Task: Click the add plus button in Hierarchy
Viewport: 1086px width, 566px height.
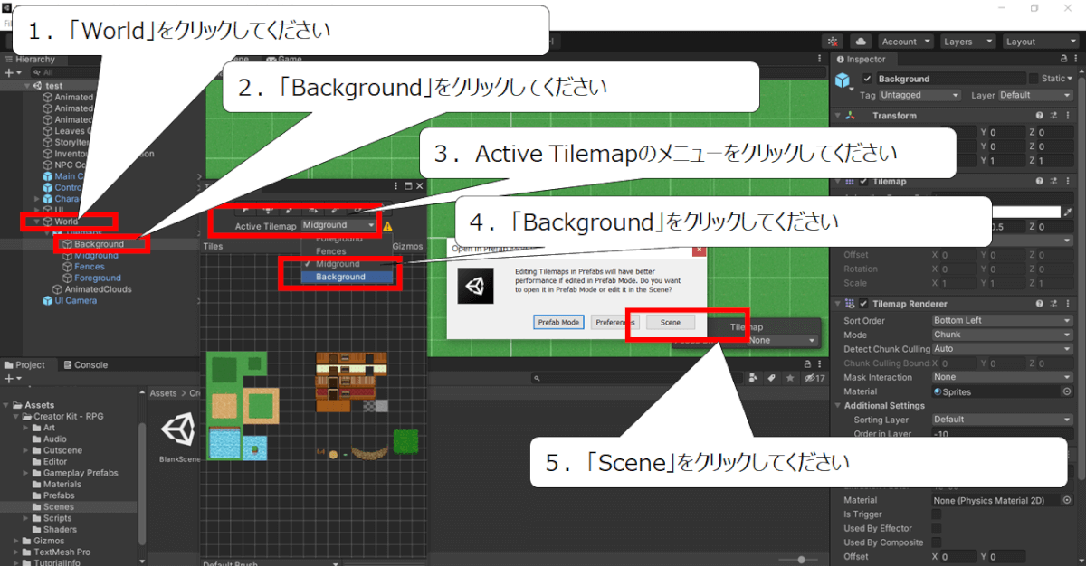Action: click(11, 72)
